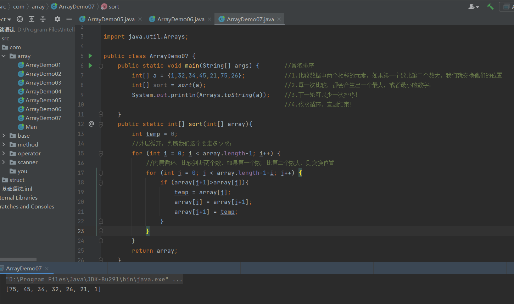Click line number 23 in the gutter
This screenshot has width=514, height=304.
pos(81,231)
